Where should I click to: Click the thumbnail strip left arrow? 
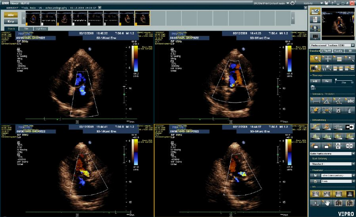[x=24, y=18]
